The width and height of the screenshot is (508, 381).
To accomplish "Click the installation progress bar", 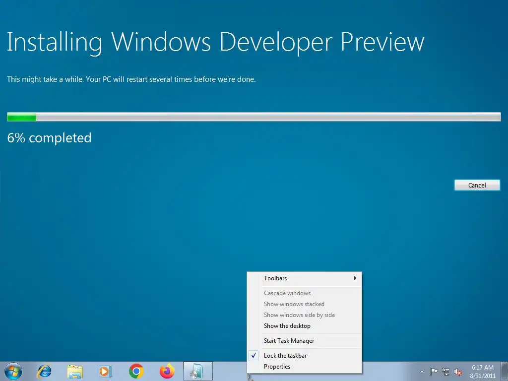I will pos(254,117).
